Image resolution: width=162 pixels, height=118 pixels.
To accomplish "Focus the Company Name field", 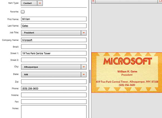I will click(x=53, y=40).
